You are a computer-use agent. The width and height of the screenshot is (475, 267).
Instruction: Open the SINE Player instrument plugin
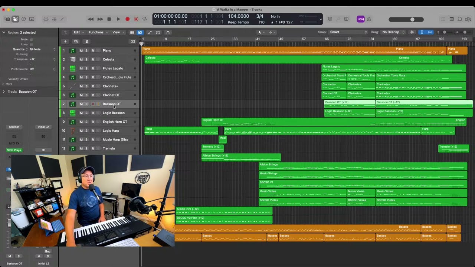click(x=14, y=150)
